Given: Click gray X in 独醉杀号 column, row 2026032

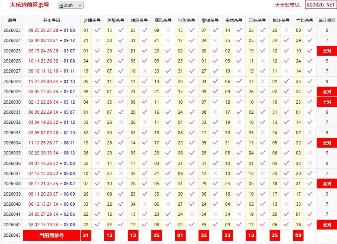Looking at the screenshot, I should click(x=121, y=122).
